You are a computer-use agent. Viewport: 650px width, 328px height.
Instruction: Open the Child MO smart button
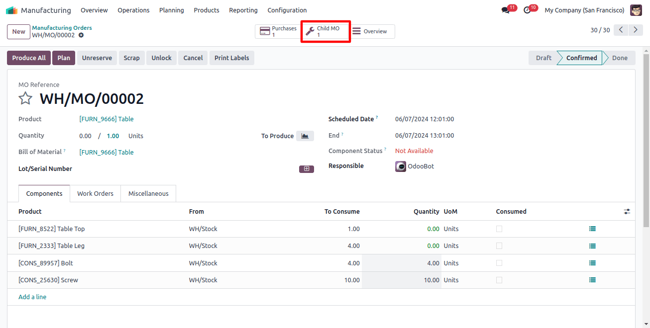click(325, 31)
